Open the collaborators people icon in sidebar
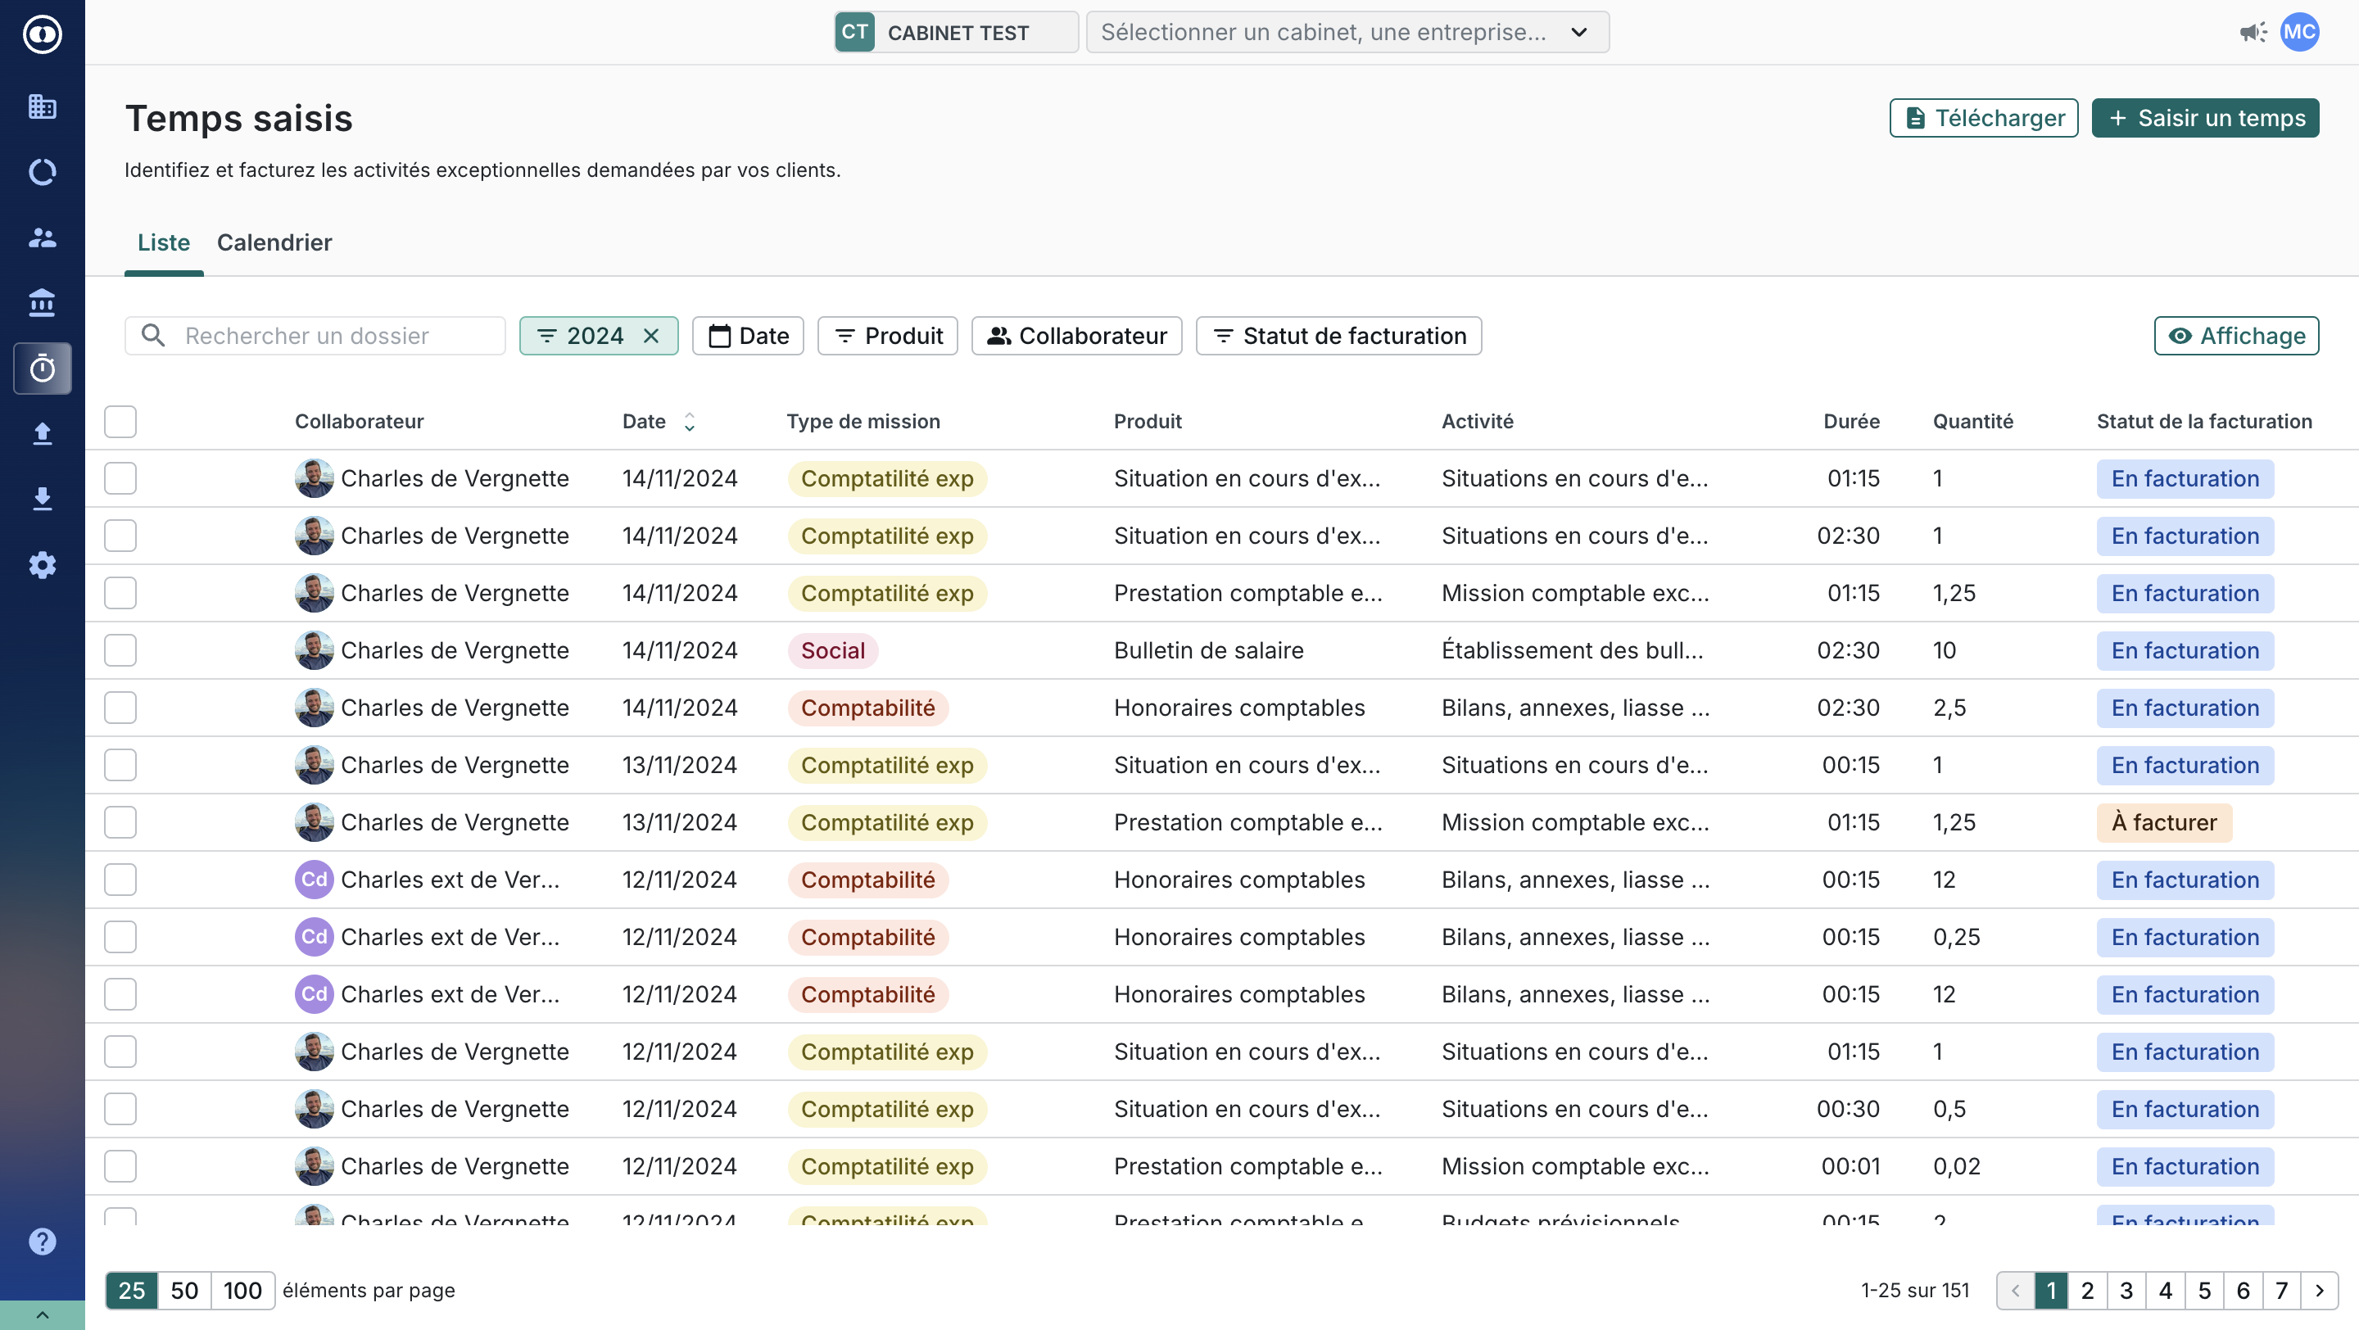Viewport: 2359px width, 1330px height. click(42, 237)
